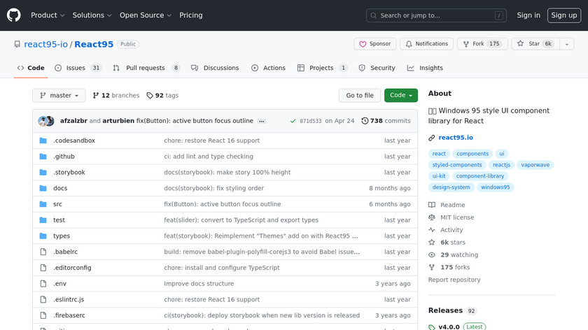Open the Pull requests tab
The image size is (588, 330).
click(146, 68)
